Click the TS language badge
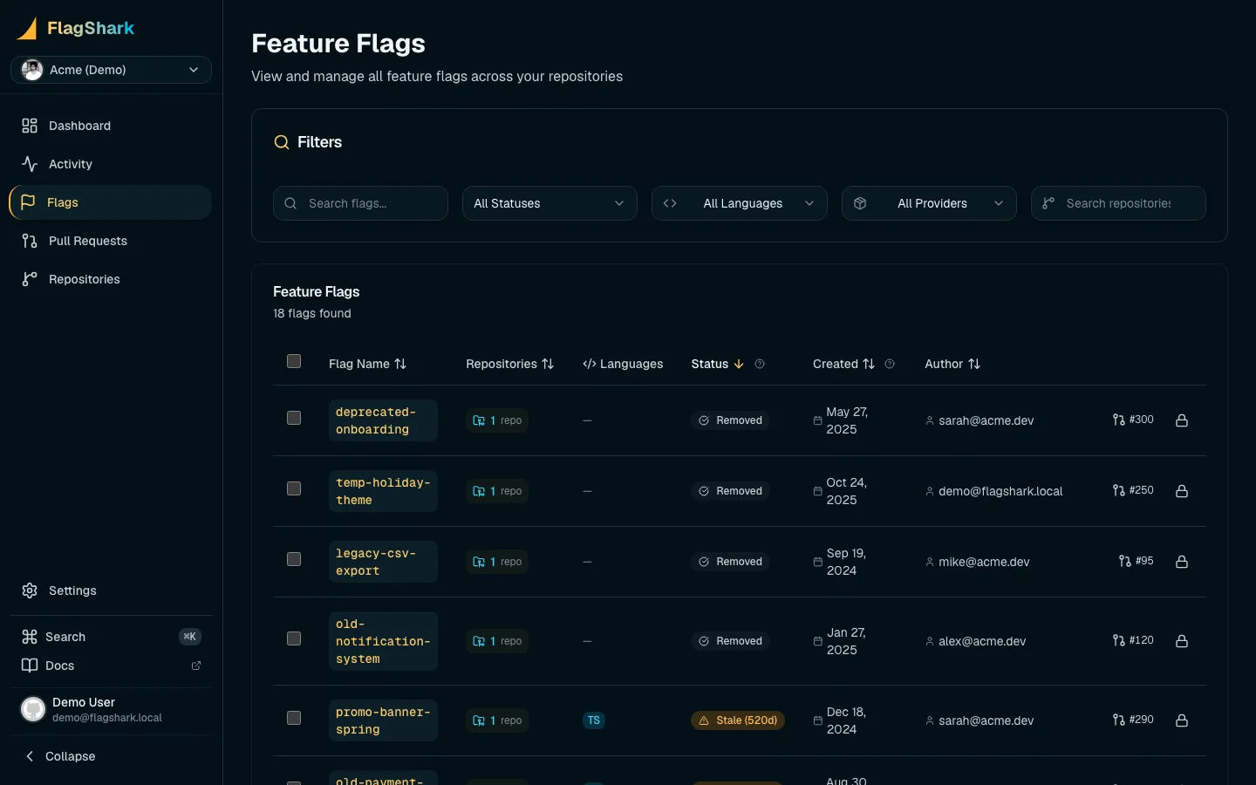The height and width of the screenshot is (785, 1256). tap(594, 720)
